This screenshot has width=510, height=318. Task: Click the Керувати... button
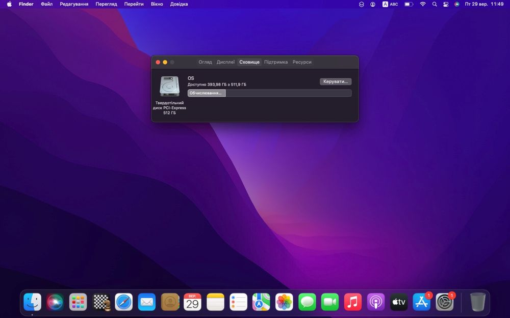pyautogui.click(x=336, y=81)
